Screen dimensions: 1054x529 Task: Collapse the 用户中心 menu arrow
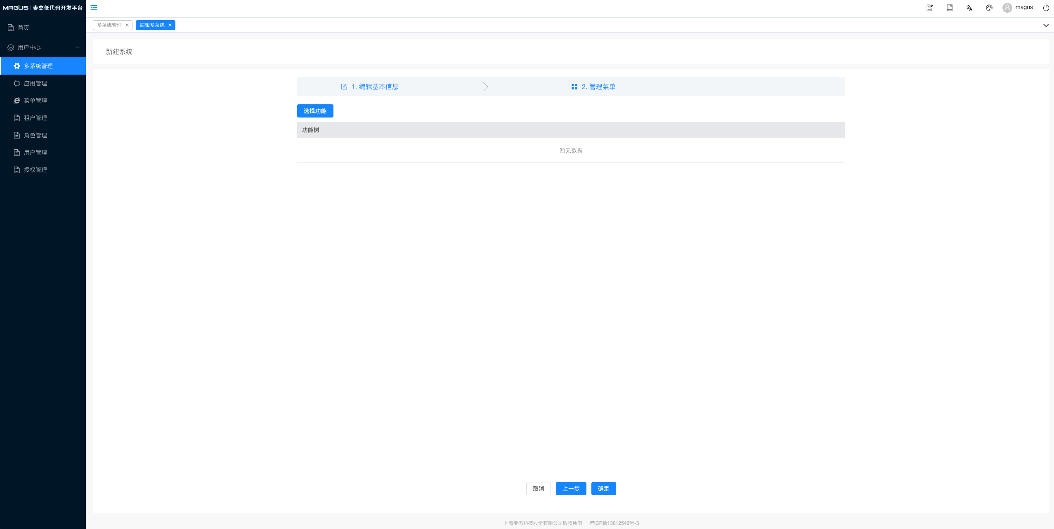coord(77,47)
